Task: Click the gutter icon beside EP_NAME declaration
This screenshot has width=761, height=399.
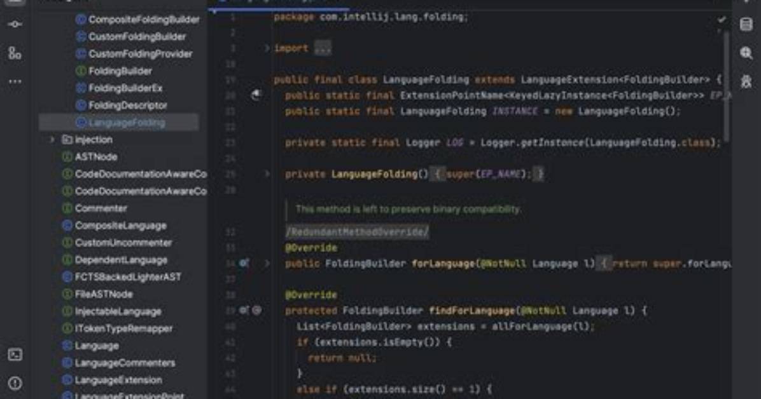Action: 256,95
